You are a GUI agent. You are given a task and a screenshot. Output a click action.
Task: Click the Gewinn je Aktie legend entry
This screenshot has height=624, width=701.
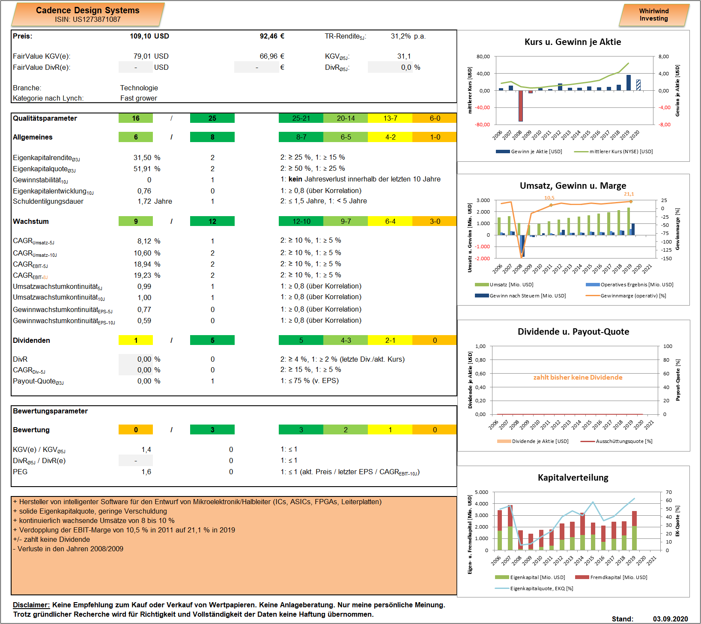tap(529, 152)
